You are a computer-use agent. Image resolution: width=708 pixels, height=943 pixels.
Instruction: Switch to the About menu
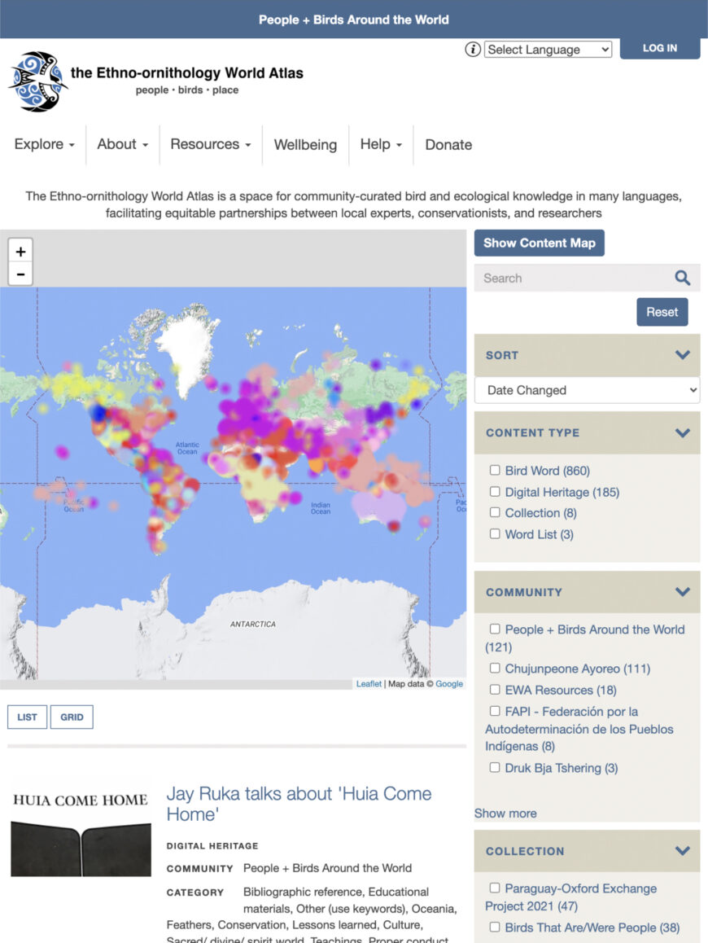coord(121,144)
